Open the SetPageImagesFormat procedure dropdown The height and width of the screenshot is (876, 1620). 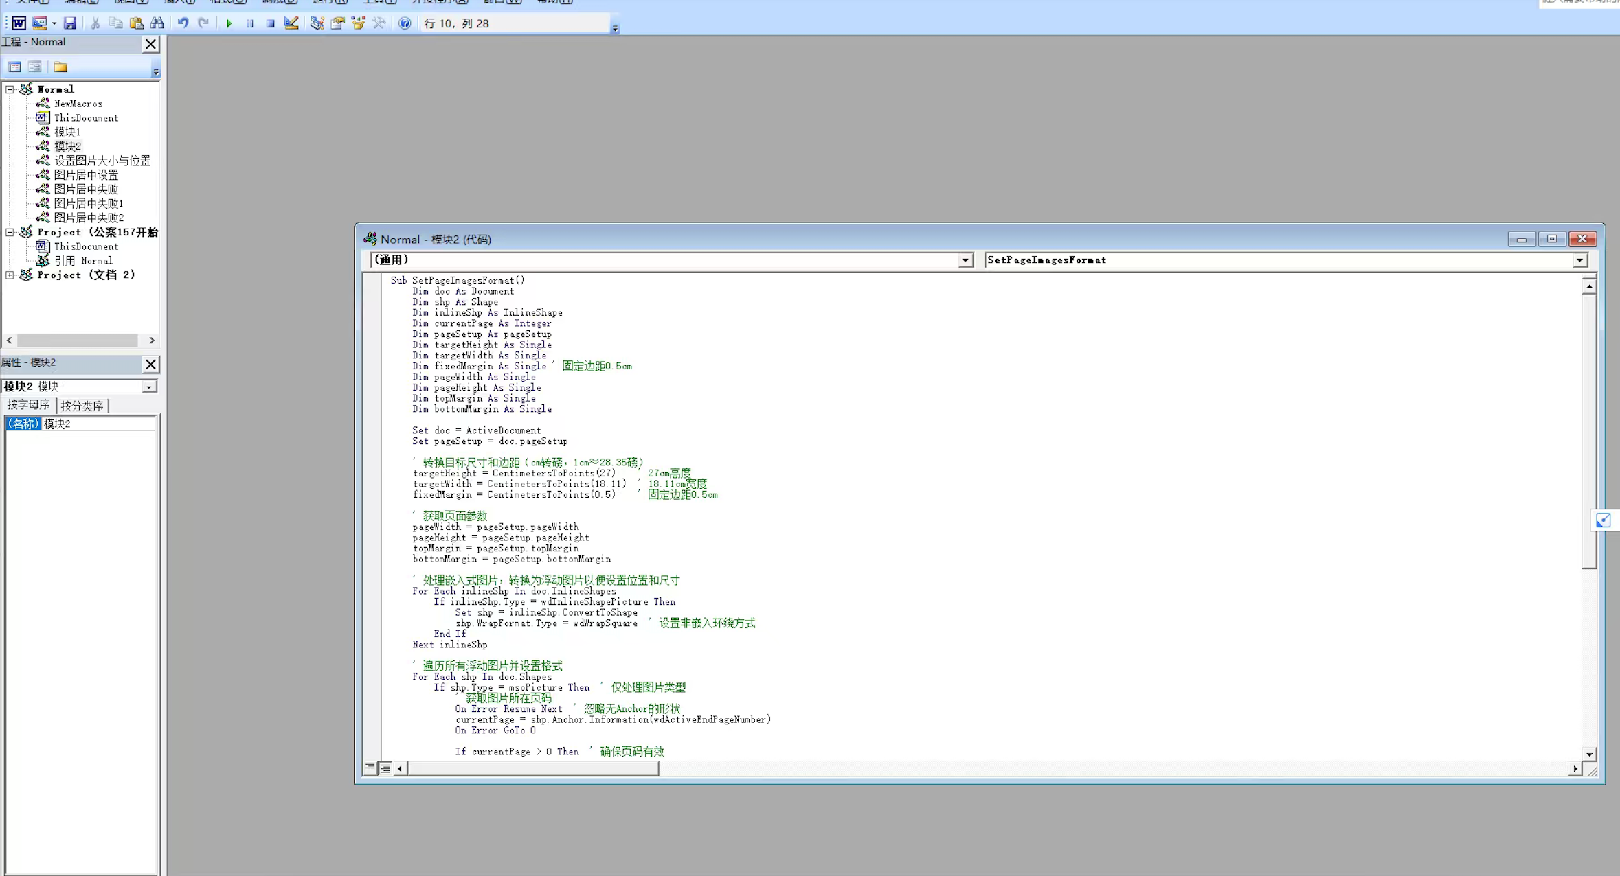click(x=1579, y=260)
